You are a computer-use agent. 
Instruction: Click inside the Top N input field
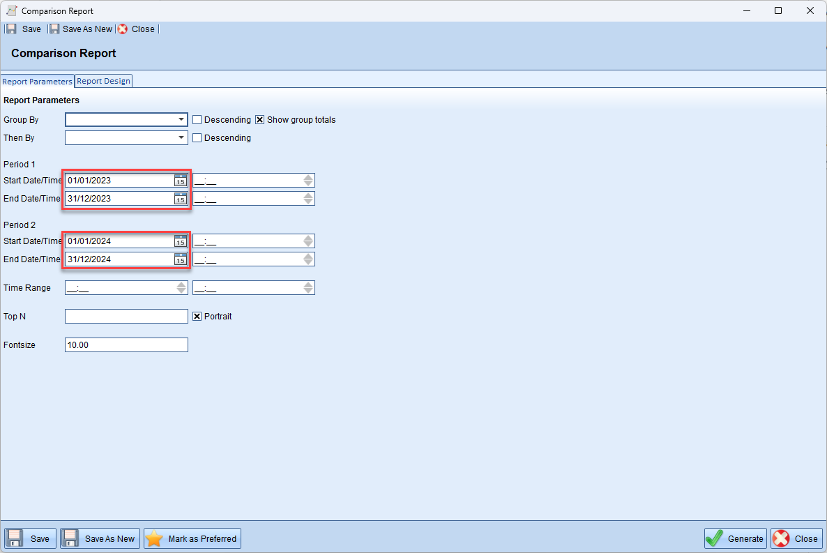pyautogui.click(x=126, y=316)
